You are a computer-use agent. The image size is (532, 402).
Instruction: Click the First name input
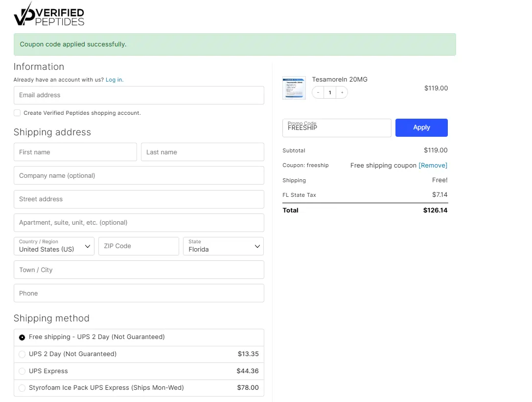[75, 152]
